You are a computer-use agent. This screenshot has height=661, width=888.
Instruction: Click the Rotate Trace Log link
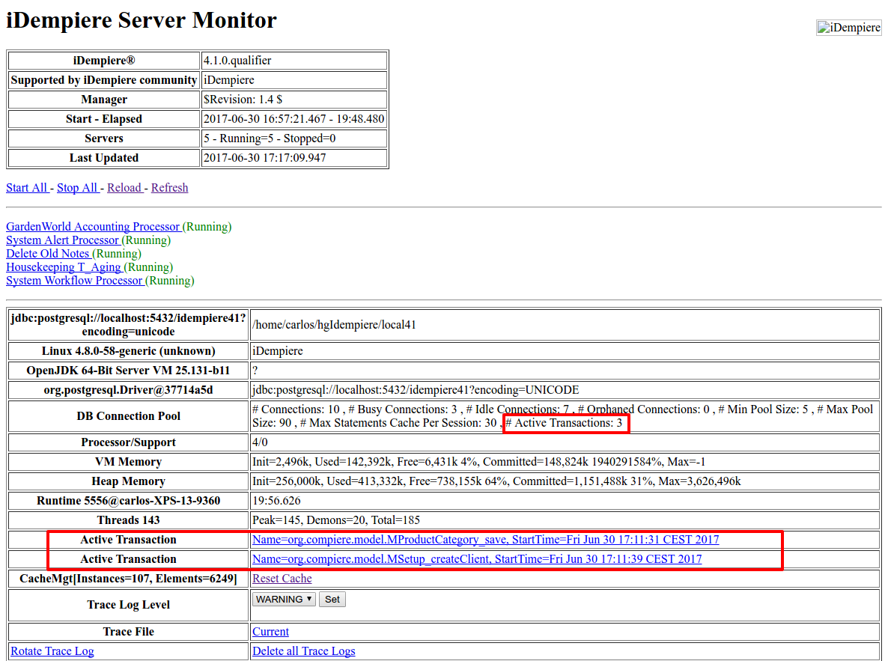(x=52, y=651)
